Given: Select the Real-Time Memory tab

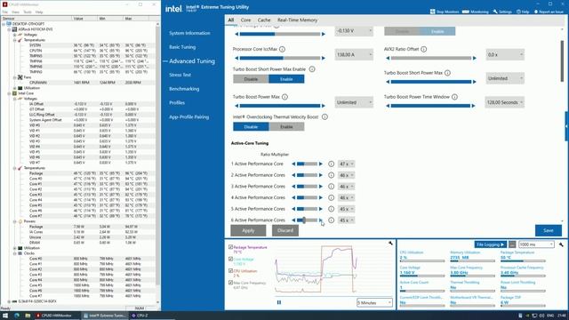Looking at the screenshot, I should coord(297,20).
